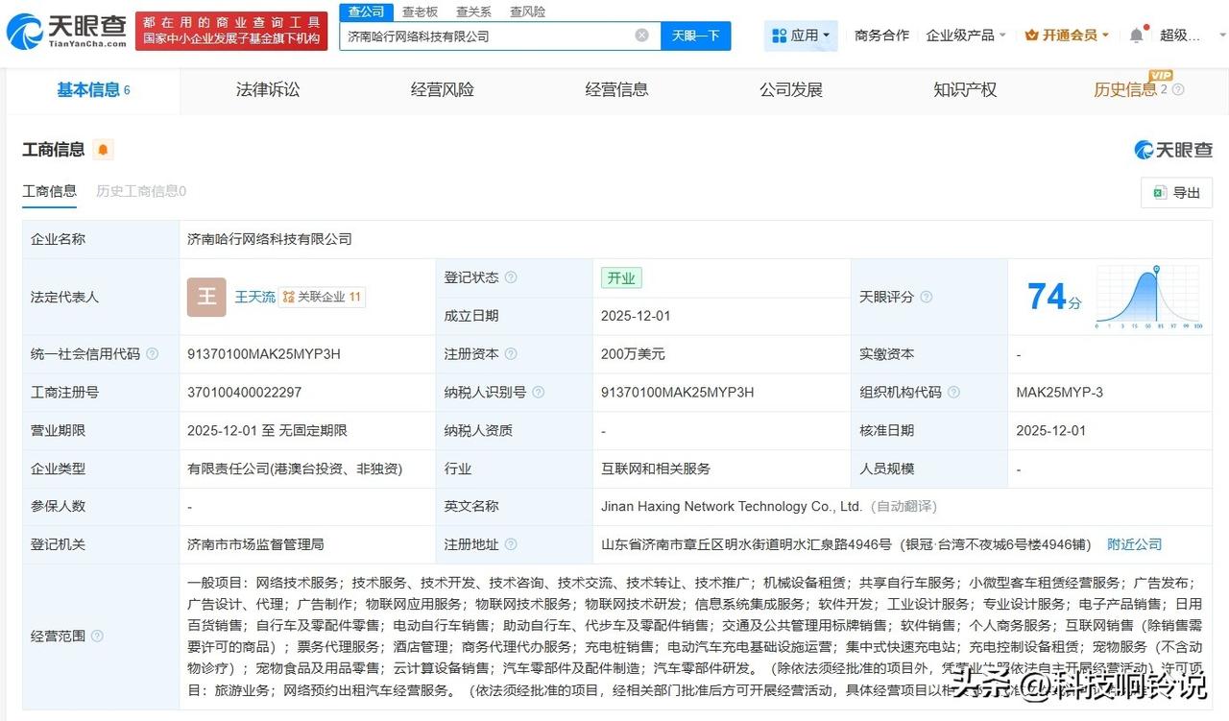
Task: Click the notification bell icon
Action: (x=1136, y=36)
